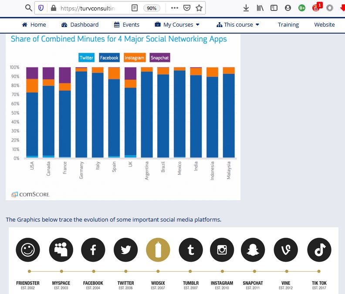The width and height of the screenshot is (345, 294).
Task: Click the Germany bar in the chart
Action: coord(81,113)
